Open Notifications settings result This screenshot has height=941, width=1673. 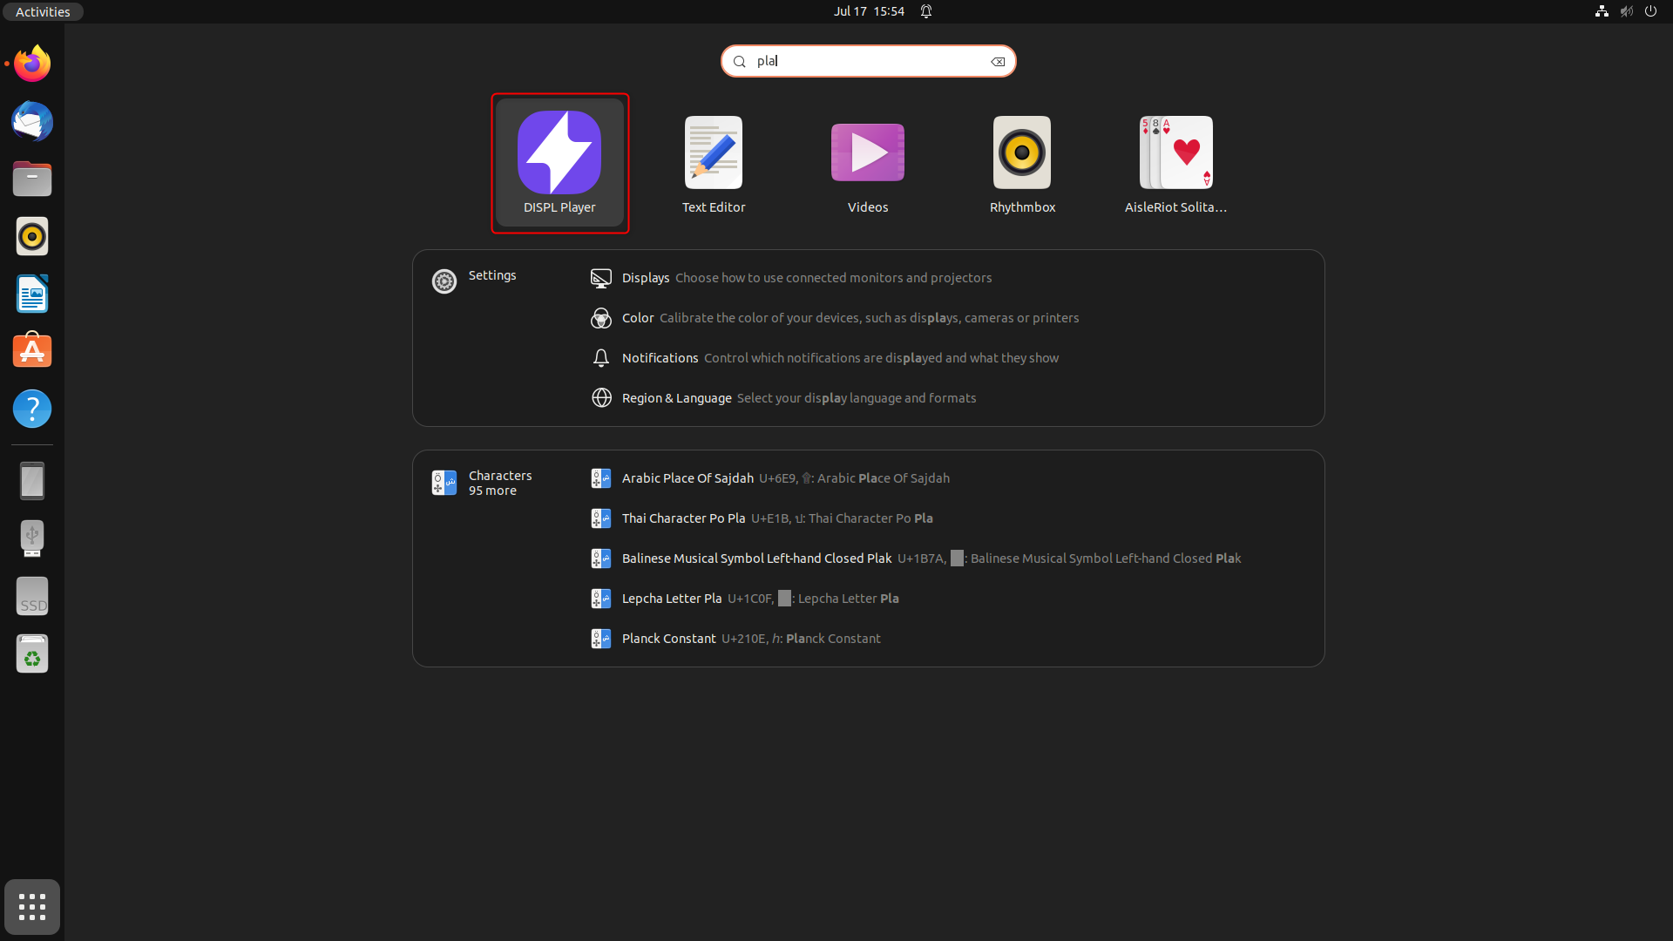point(660,358)
